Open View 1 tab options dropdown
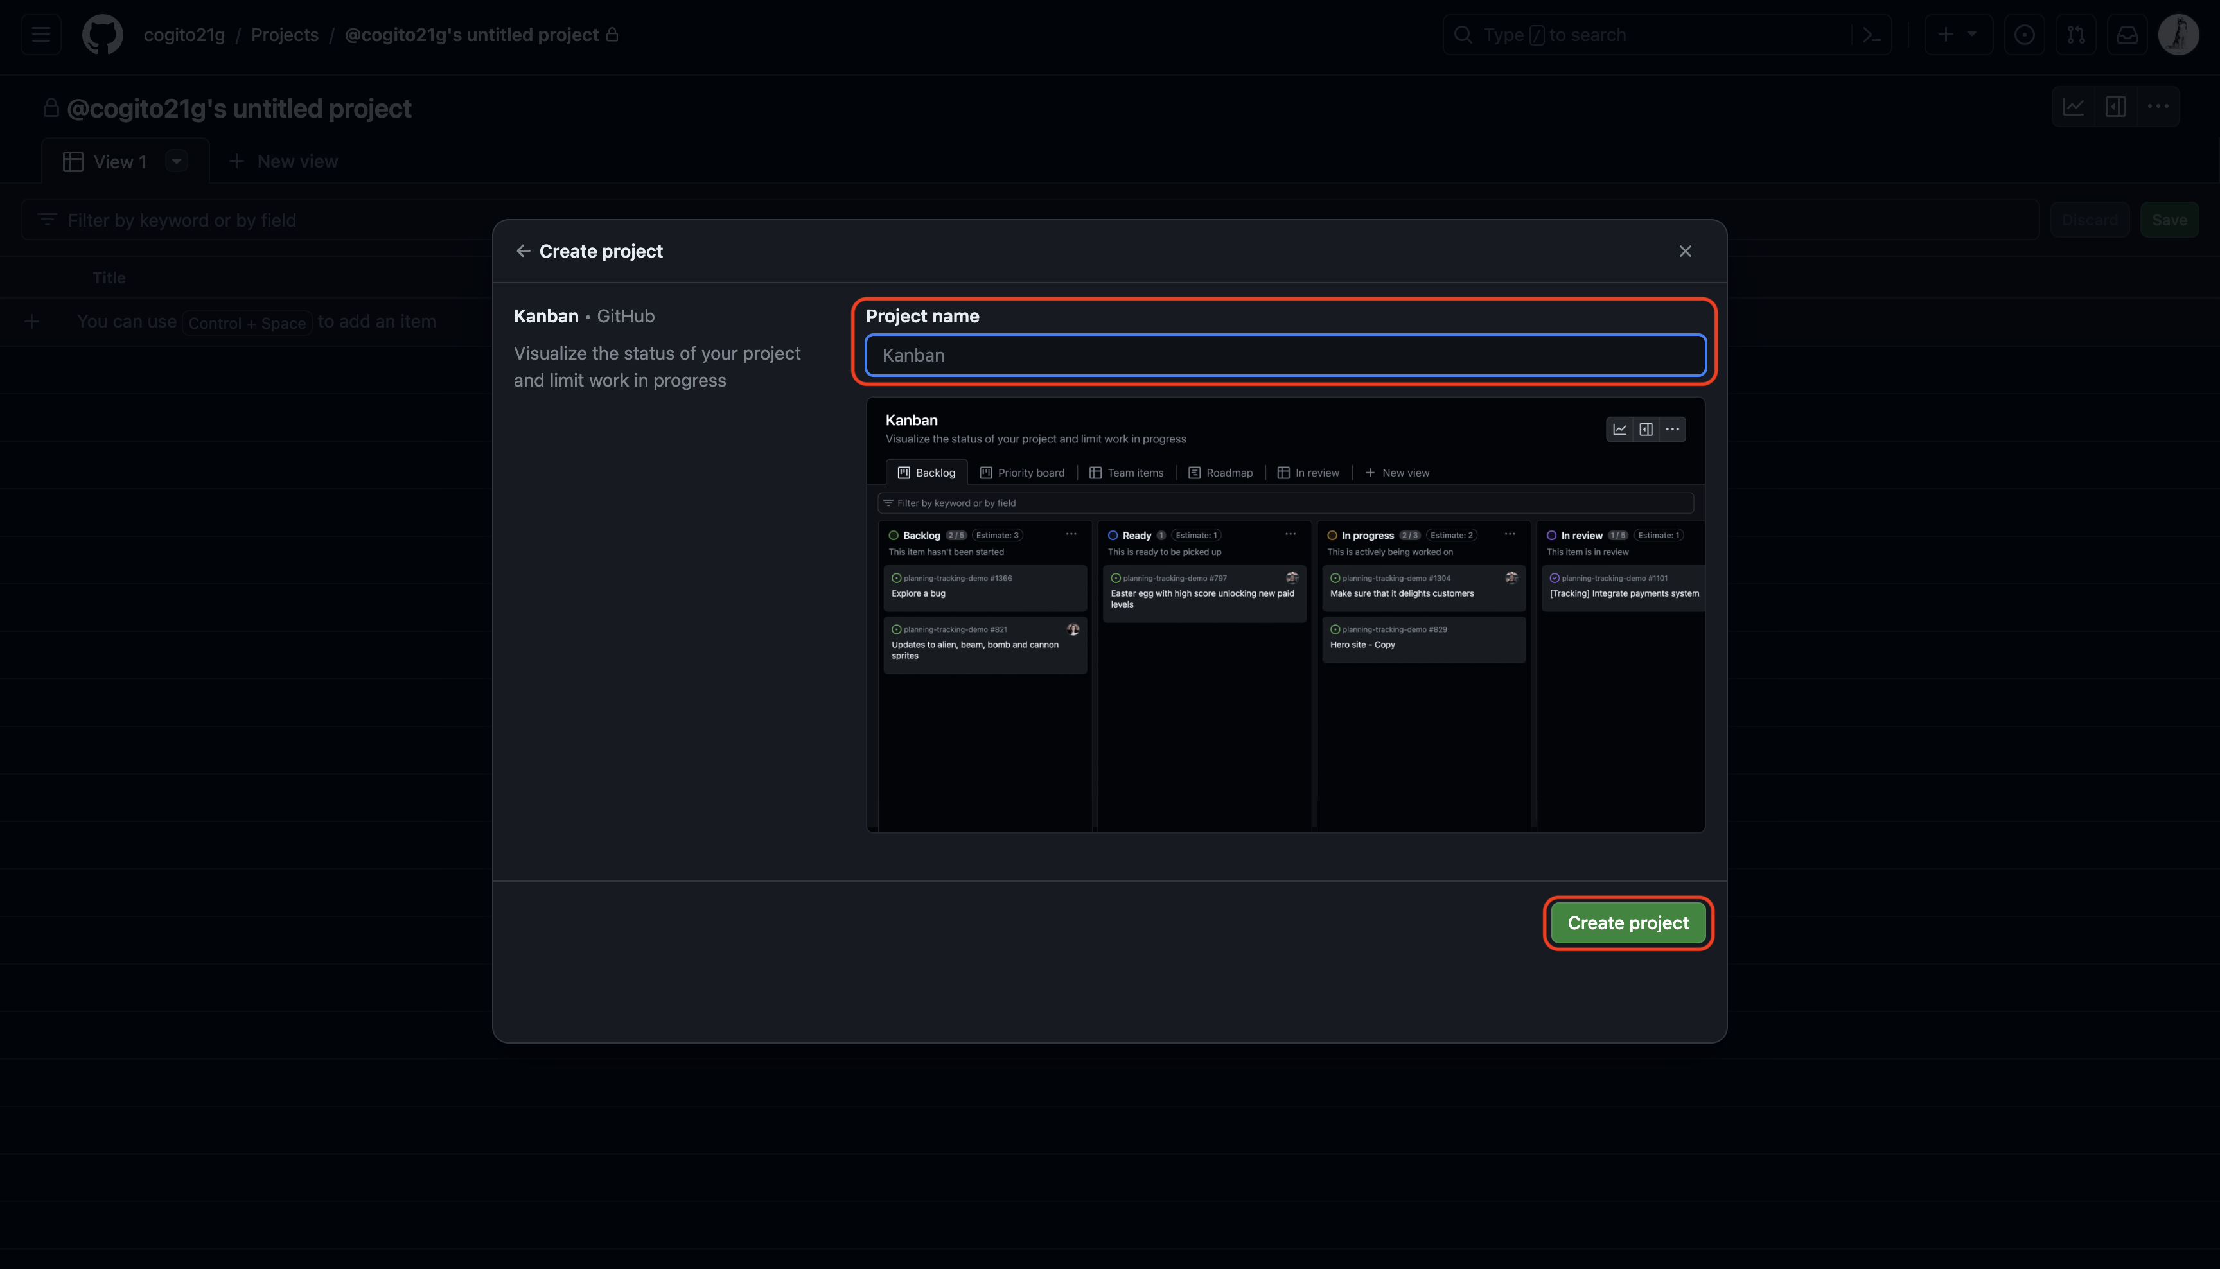 (x=176, y=161)
